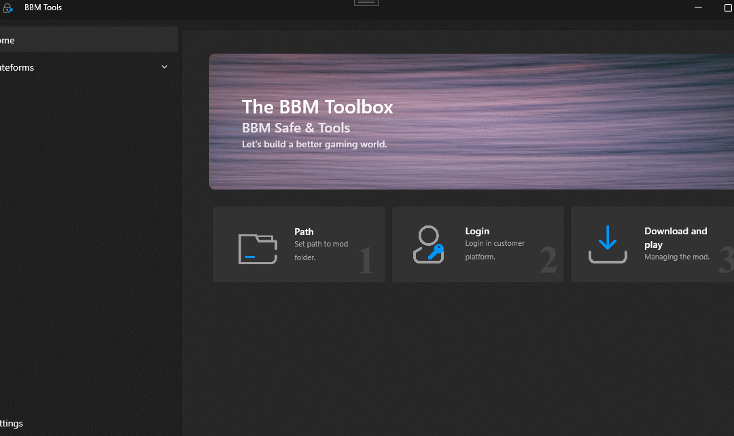Expand the Plateforms chevron arrow

point(164,67)
